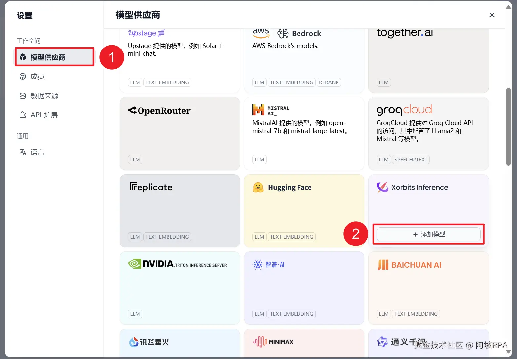Click the 数据来源 database icon
The height and width of the screenshot is (359, 517).
point(23,96)
